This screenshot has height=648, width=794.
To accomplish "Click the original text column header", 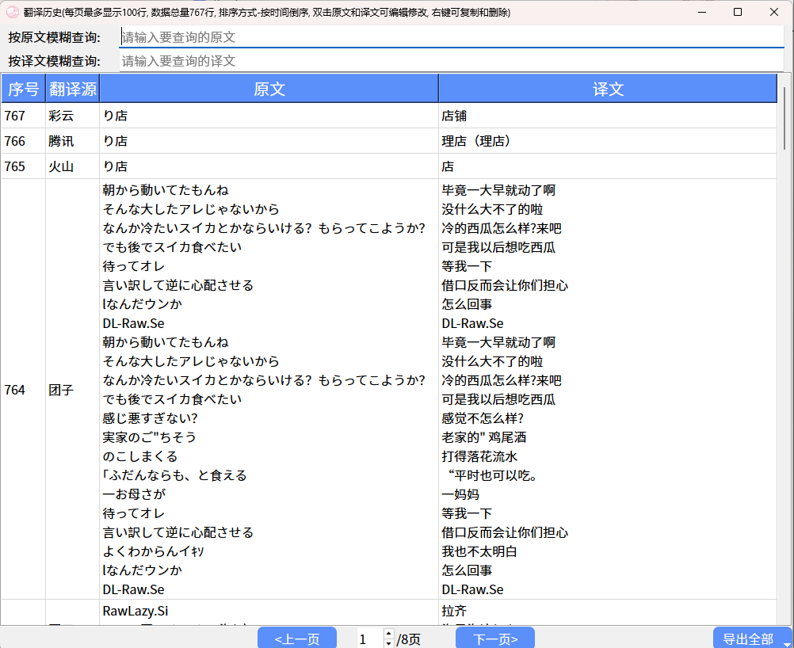I will tap(269, 89).
